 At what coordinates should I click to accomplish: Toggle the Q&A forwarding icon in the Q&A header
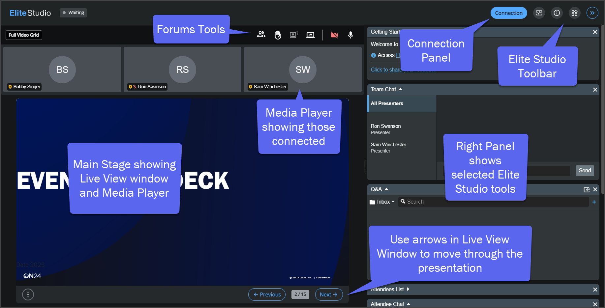587,189
